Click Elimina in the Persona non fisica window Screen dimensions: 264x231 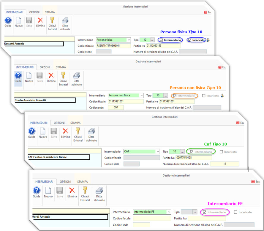pos(51,77)
